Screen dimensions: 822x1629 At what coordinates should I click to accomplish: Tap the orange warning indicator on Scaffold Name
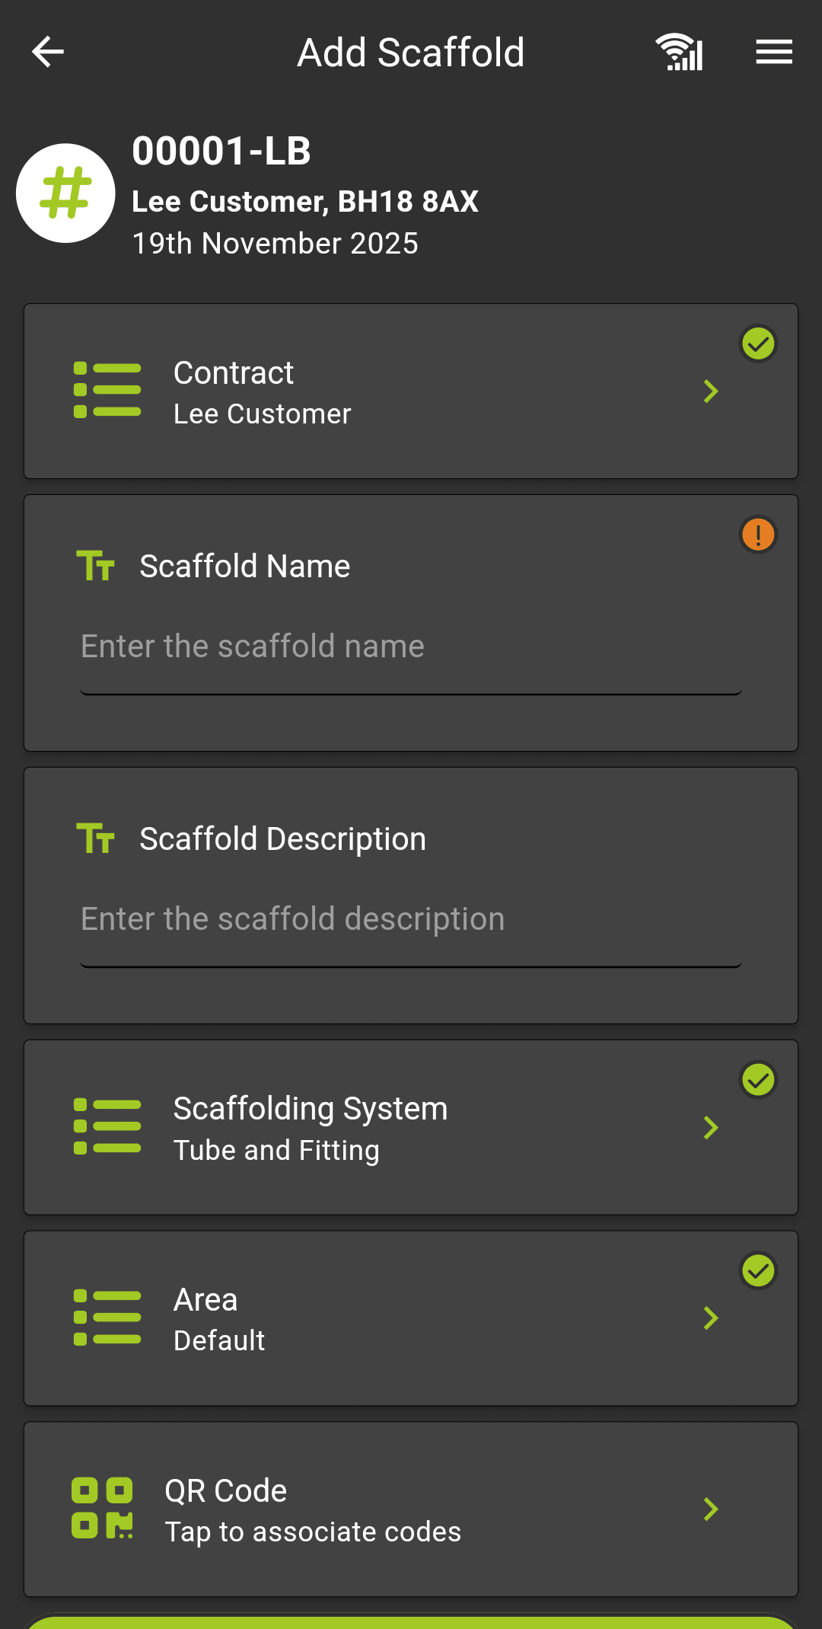pos(758,535)
